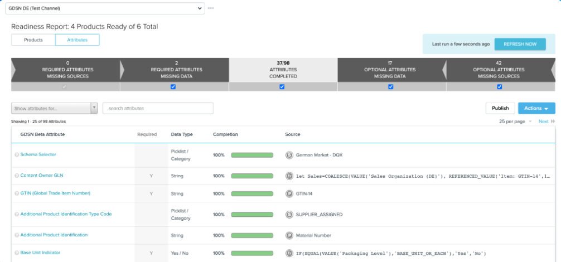Click 'Showing 1 - 25 of 98 Attributes' text
Screen dimensions: 561x262
pos(38,122)
